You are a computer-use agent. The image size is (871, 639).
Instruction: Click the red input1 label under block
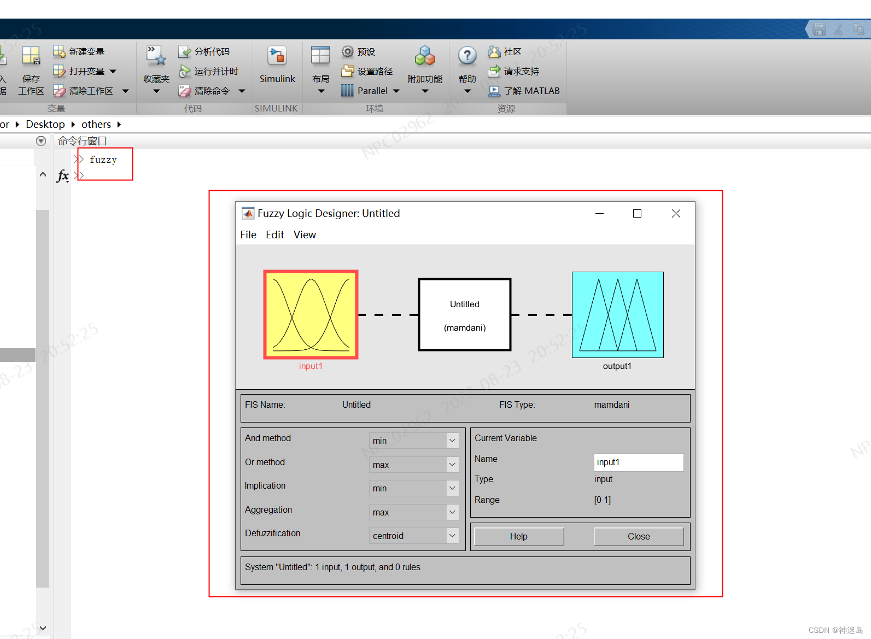click(x=311, y=366)
